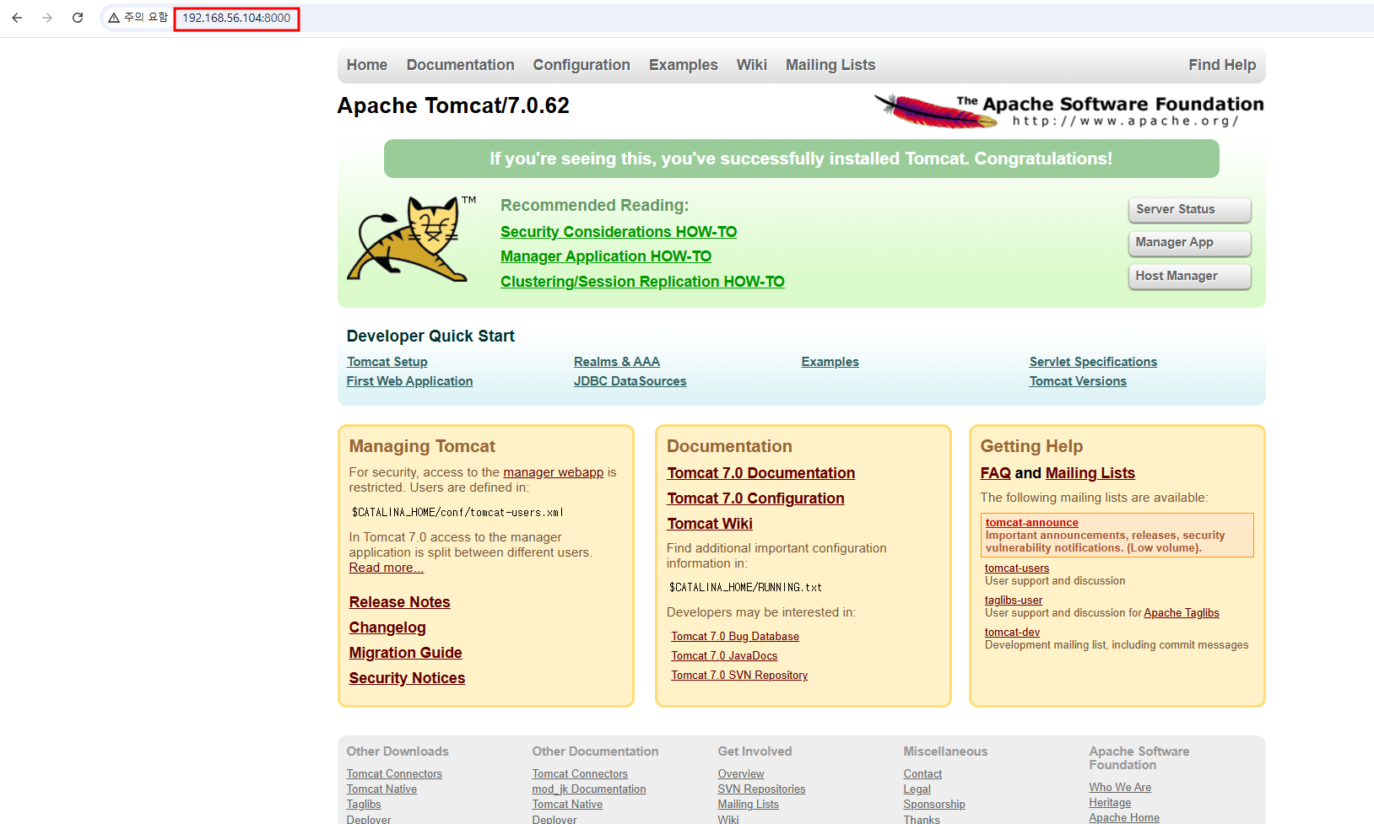Open Tomcat 7.0 Bug Database link
The width and height of the screenshot is (1374, 824).
(735, 637)
